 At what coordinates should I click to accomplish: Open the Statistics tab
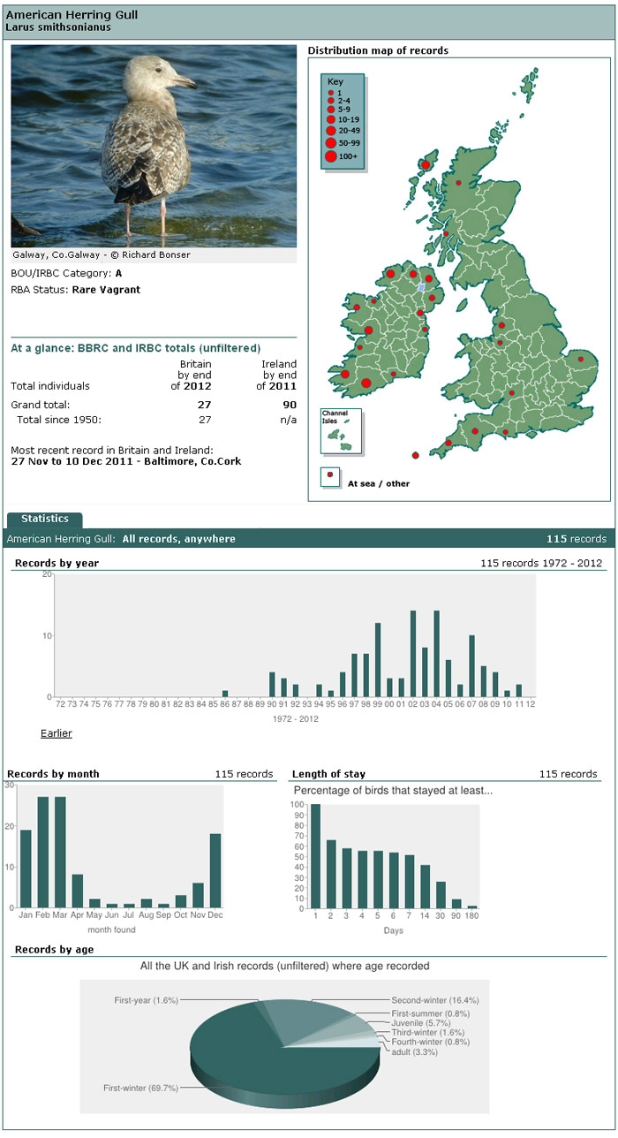pyautogui.click(x=45, y=519)
